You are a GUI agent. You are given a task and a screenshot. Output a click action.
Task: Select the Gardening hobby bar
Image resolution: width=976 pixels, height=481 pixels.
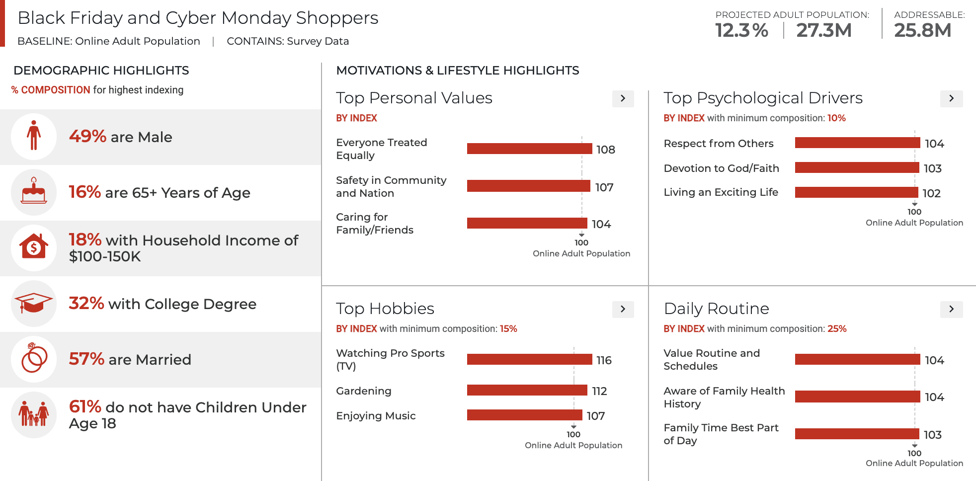tap(527, 390)
